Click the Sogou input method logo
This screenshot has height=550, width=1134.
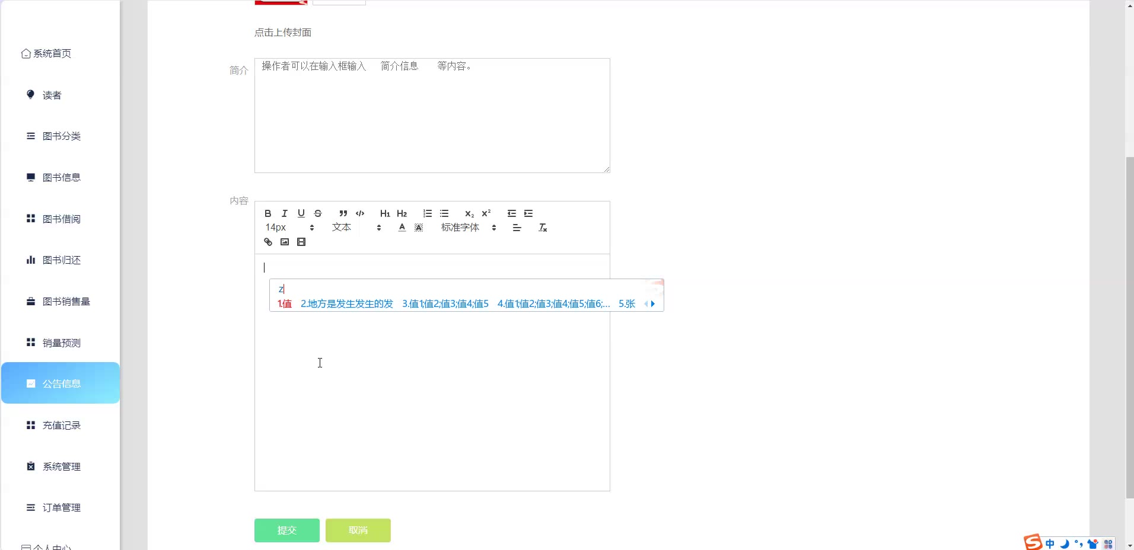pos(1033,542)
